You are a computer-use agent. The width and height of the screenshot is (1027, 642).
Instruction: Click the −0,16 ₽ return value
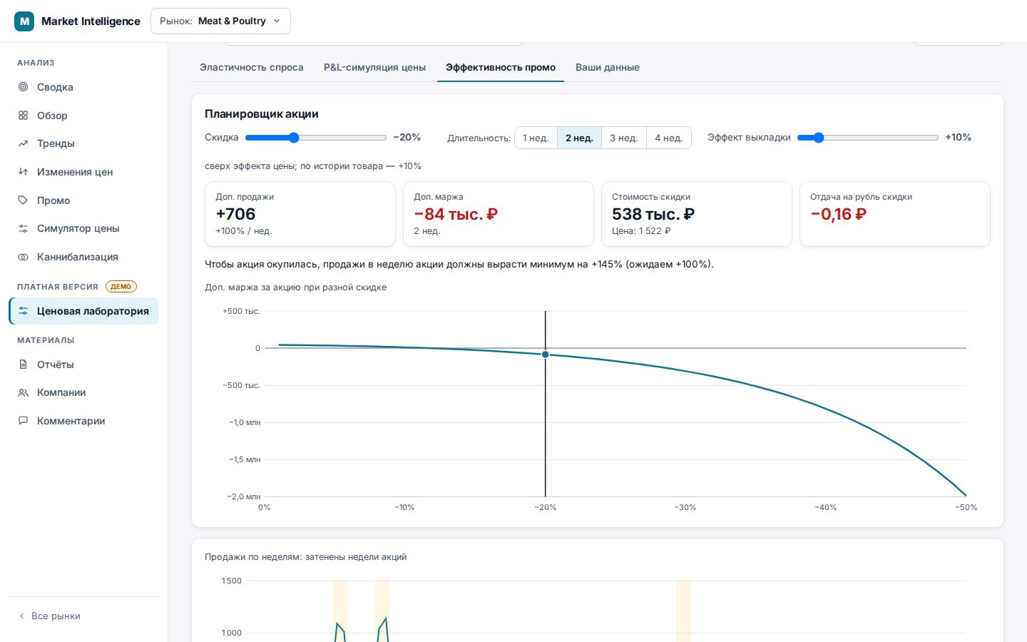pyautogui.click(x=839, y=214)
